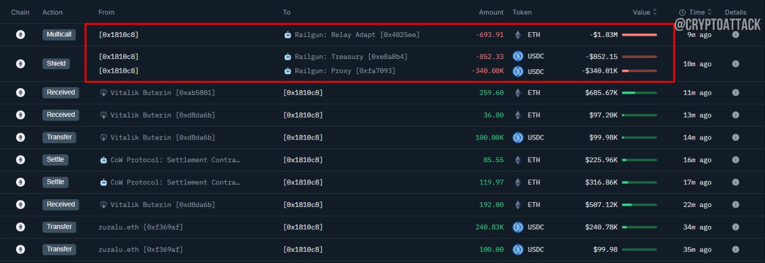Click the Chain column header
The width and height of the screenshot is (765, 263).
(x=20, y=12)
